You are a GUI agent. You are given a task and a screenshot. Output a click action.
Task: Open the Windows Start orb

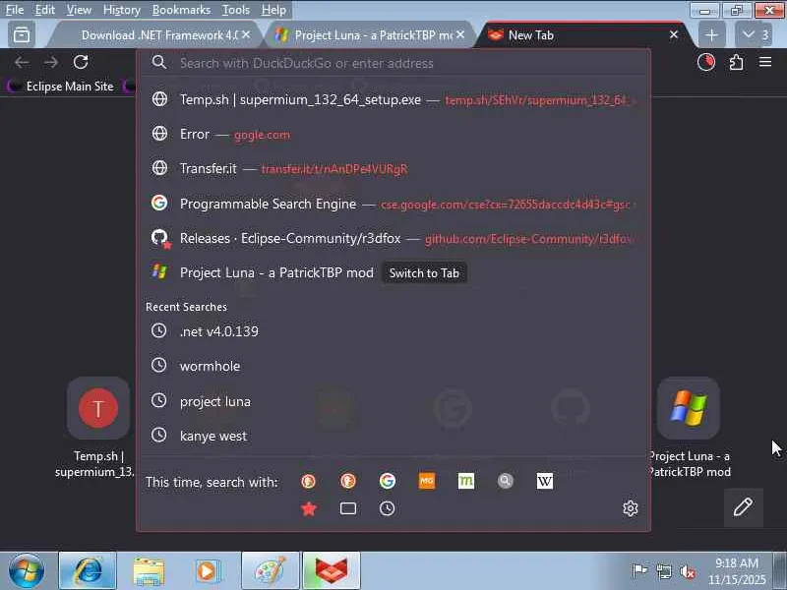26,571
